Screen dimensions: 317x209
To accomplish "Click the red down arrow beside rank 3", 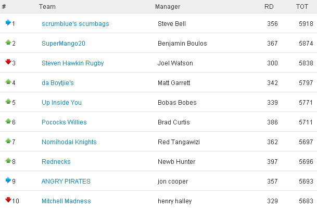I will click(x=8, y=62).
